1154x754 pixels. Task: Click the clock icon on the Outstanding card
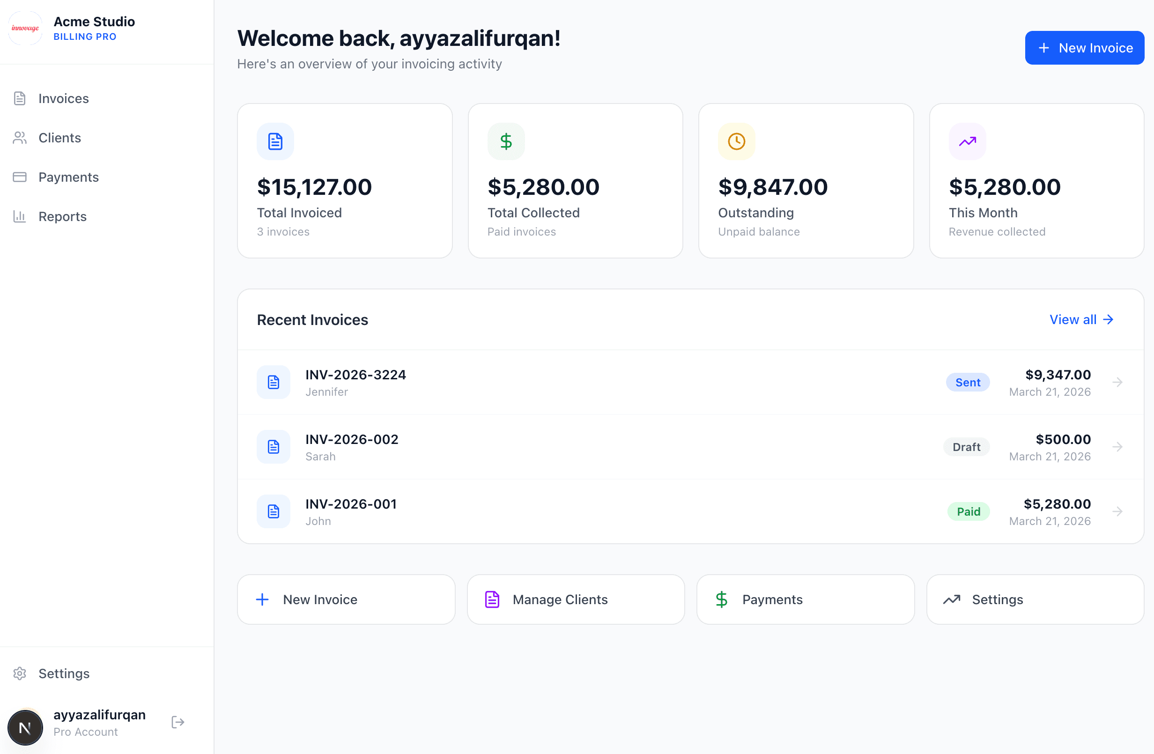click(736, 141)
